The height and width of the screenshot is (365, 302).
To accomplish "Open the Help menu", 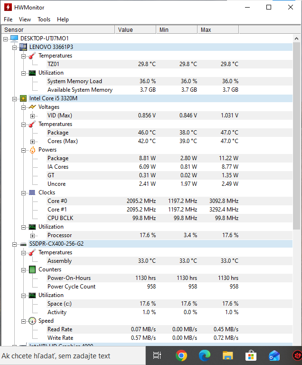I will (63, 19).
